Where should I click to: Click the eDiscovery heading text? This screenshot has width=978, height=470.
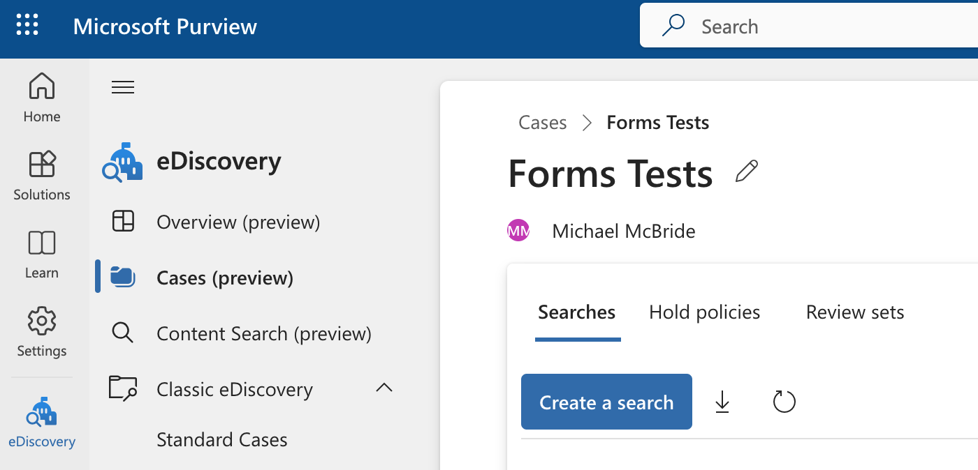point(219,161)
